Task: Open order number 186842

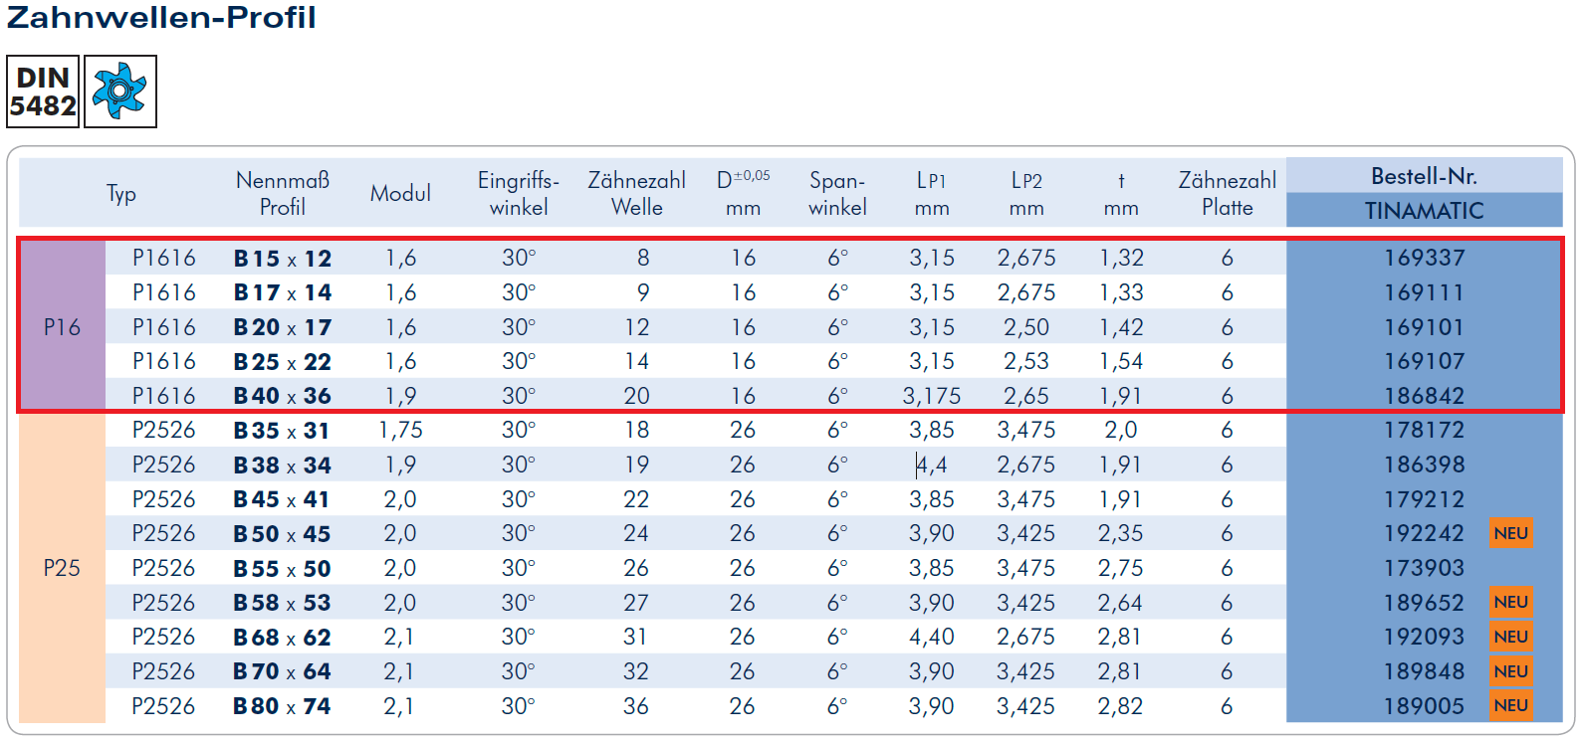Action: pyautogui.click(x=1424, y=396)
